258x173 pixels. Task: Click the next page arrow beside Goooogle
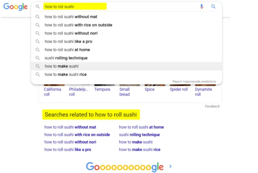(x=171, y=166)
